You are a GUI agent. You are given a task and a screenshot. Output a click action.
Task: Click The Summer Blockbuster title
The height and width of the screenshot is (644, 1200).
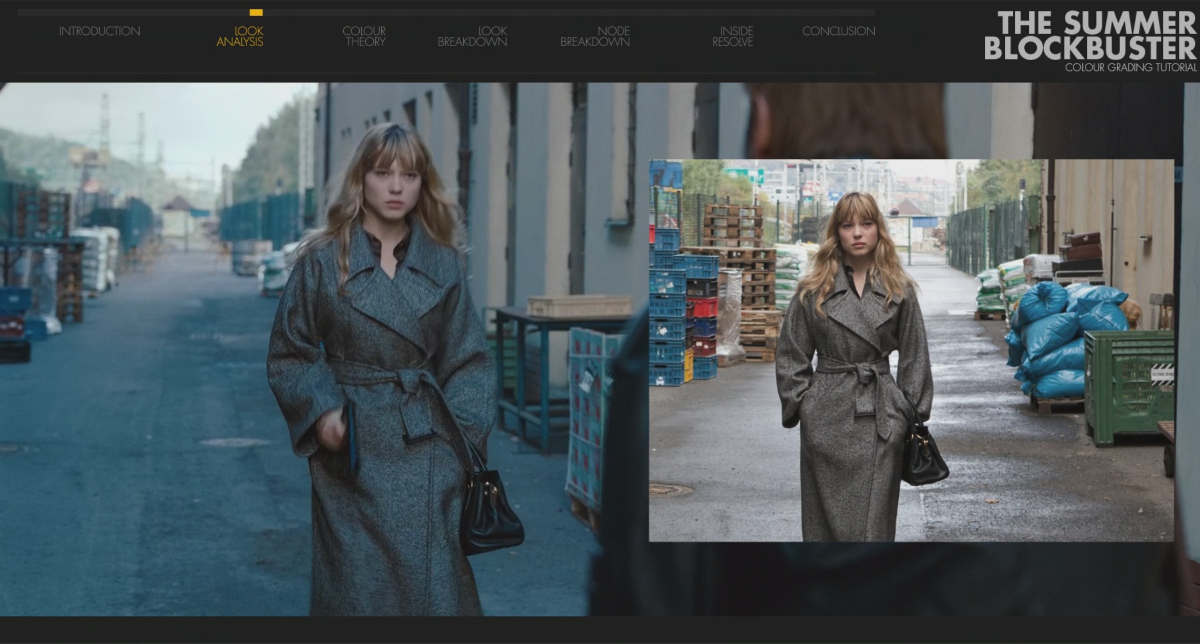[x=1090, y=36]
